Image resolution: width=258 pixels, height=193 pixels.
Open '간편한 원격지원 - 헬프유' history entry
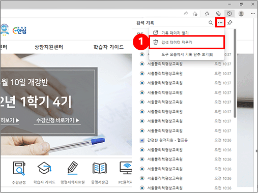185,140
